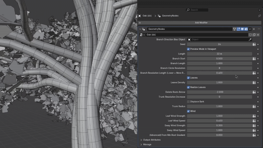Click Delete Roots Below field at -2.000
This screenshot has width=263, height=148.
tap(219, 92)
